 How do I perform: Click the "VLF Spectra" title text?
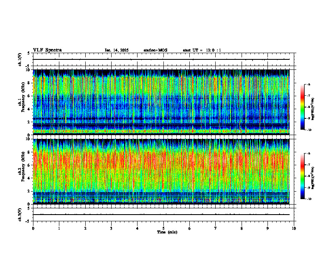[x=47, y=50]
